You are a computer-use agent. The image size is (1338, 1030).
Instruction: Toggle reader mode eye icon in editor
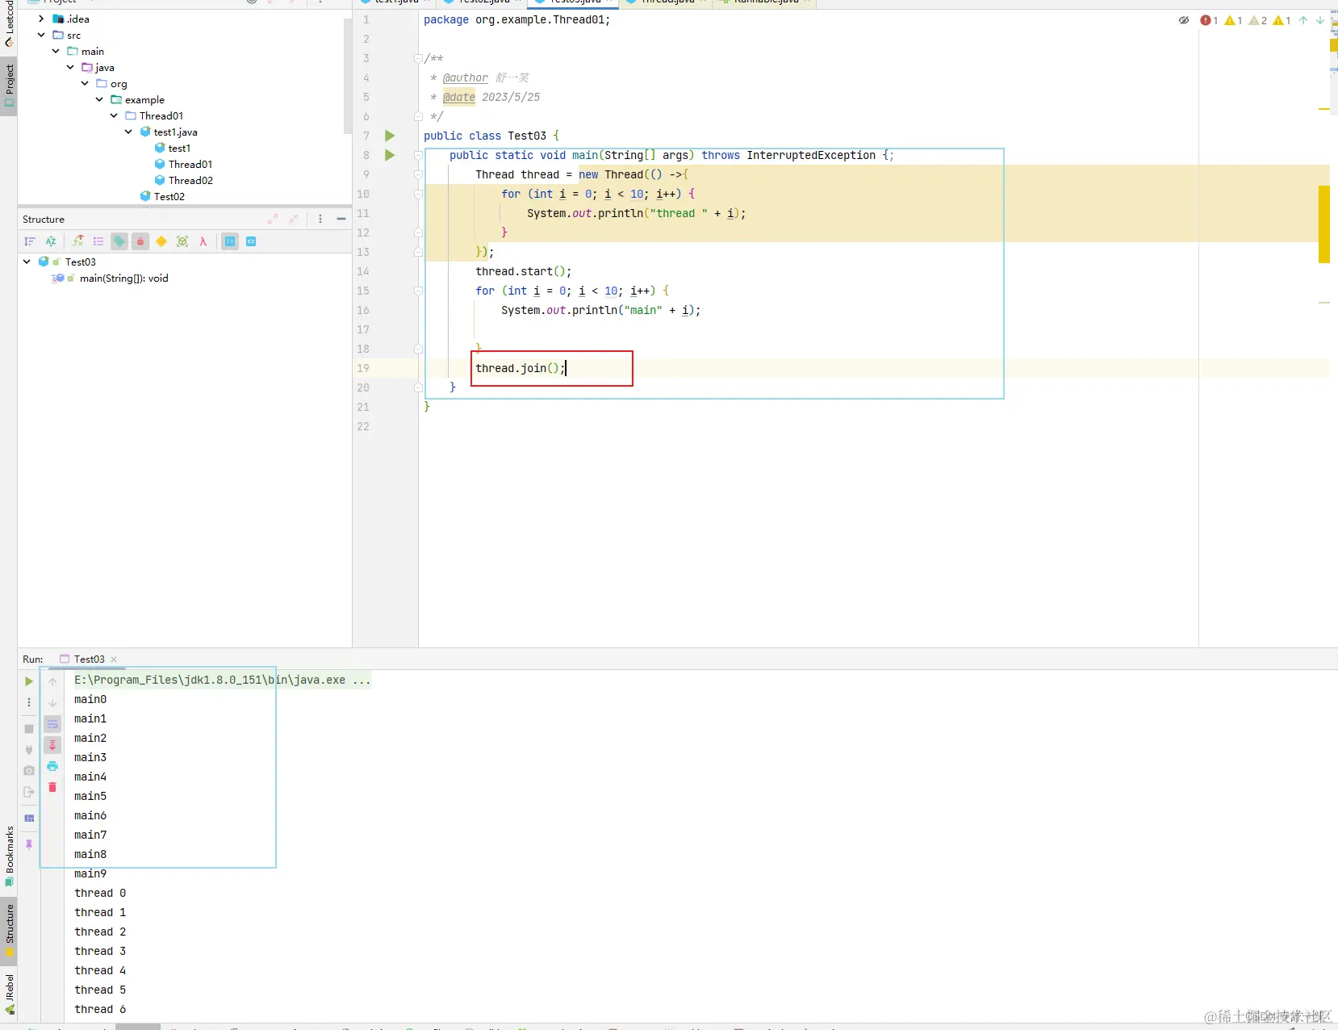[1184, 20]
